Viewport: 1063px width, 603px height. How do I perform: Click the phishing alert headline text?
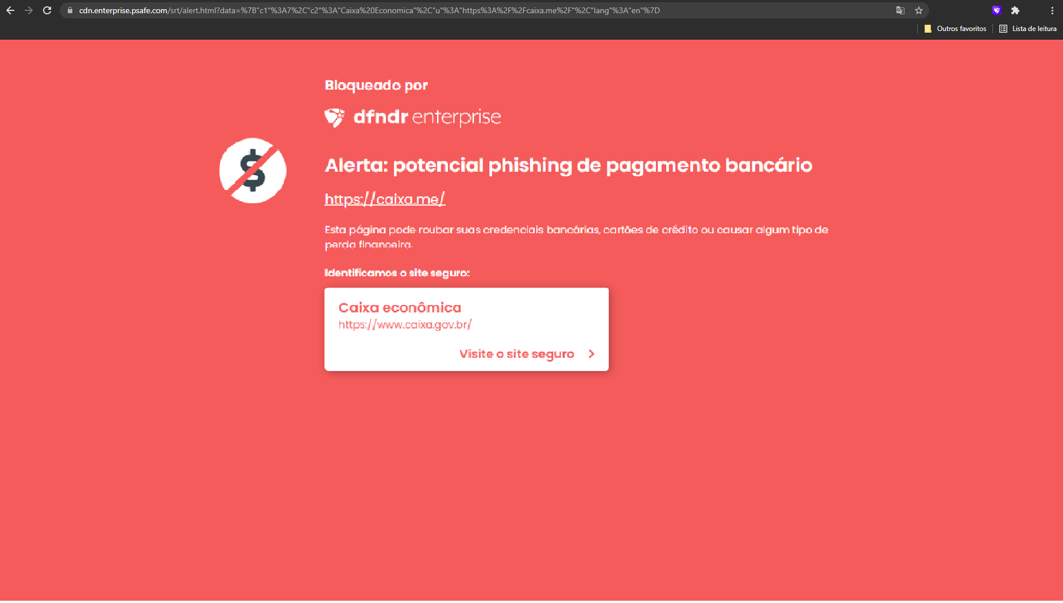tap(569, 165)
